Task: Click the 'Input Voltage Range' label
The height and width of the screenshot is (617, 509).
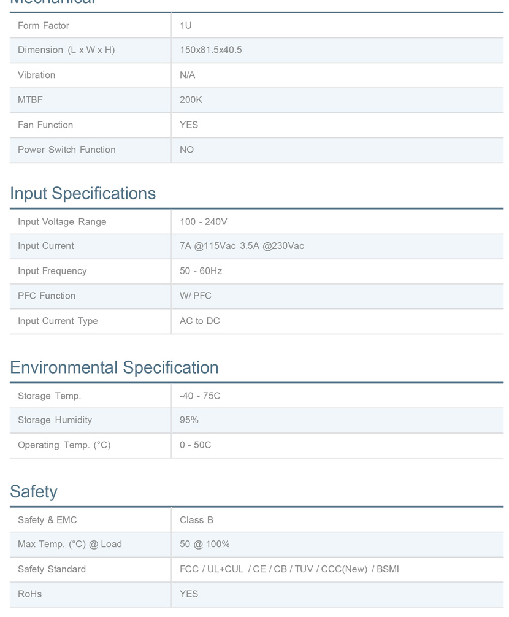Action: click(x=62, y=222)
